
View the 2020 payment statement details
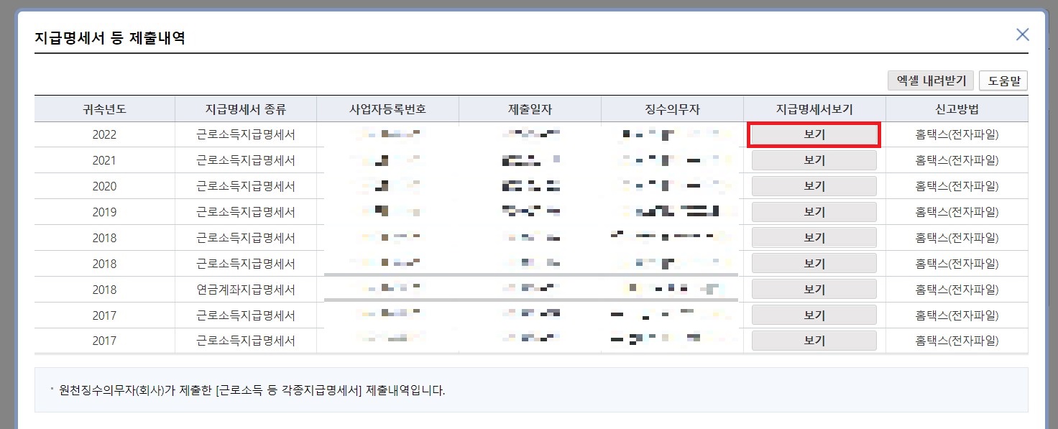pos(813,185)
